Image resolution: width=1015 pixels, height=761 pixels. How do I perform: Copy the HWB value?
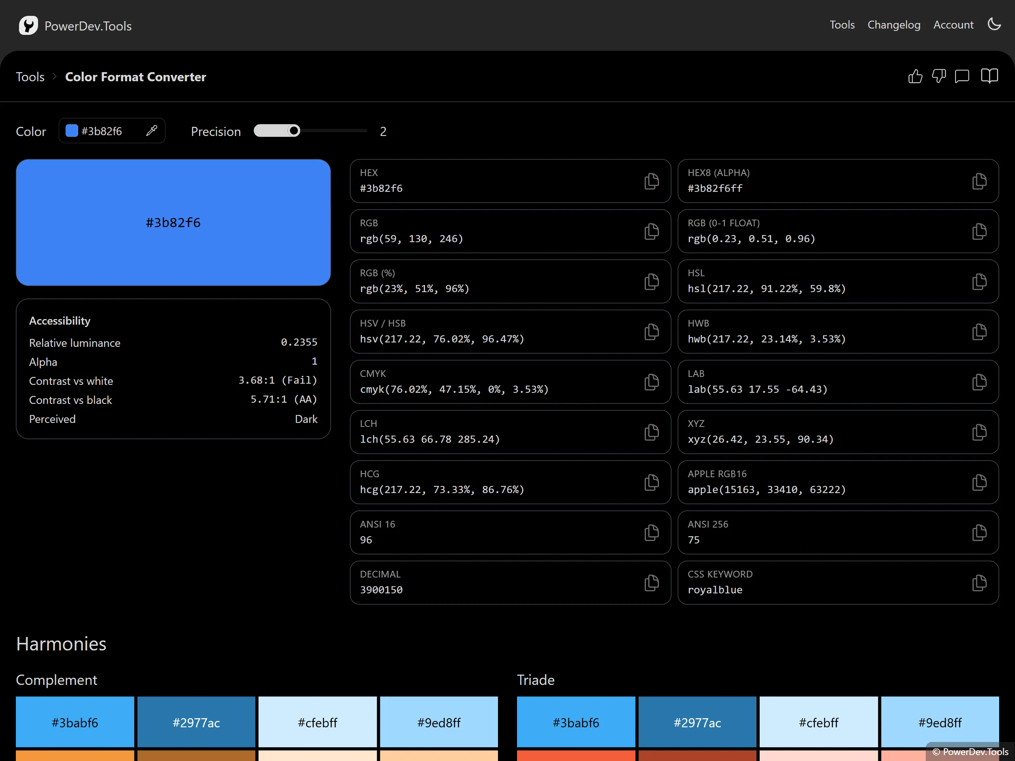(x=979, y=332)
